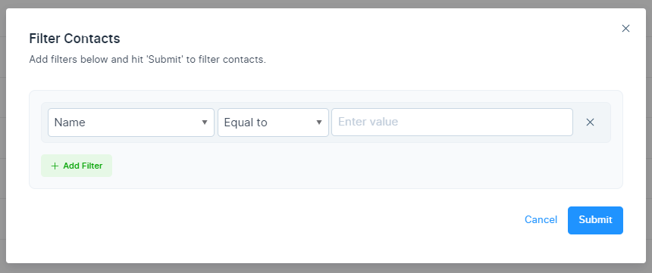Click the plus icon in Add Filter
The width and height of the screenshot is (652, 273).
55,166
